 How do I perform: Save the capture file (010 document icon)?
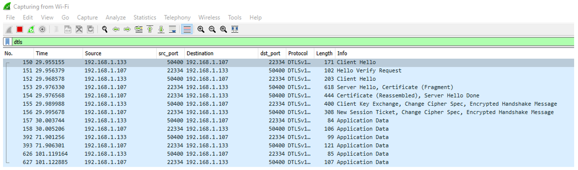(68, 29)
